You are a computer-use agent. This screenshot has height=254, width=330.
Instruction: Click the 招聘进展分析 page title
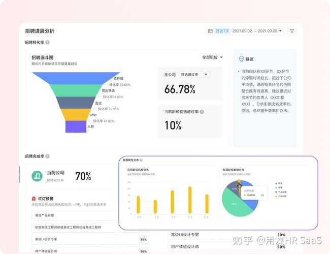pos(40,31)
